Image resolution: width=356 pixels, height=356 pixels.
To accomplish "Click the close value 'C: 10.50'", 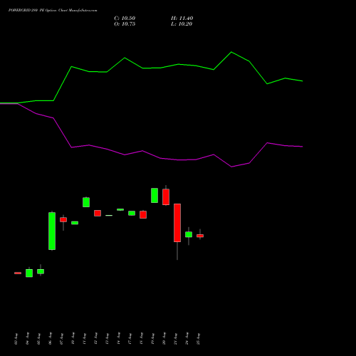I will click(x=125, y=19).
